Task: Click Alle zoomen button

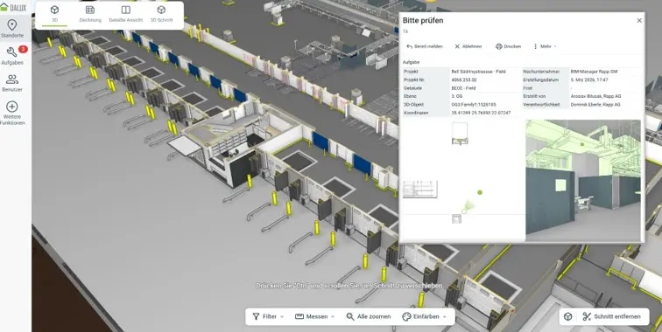Action: [369, 316]
